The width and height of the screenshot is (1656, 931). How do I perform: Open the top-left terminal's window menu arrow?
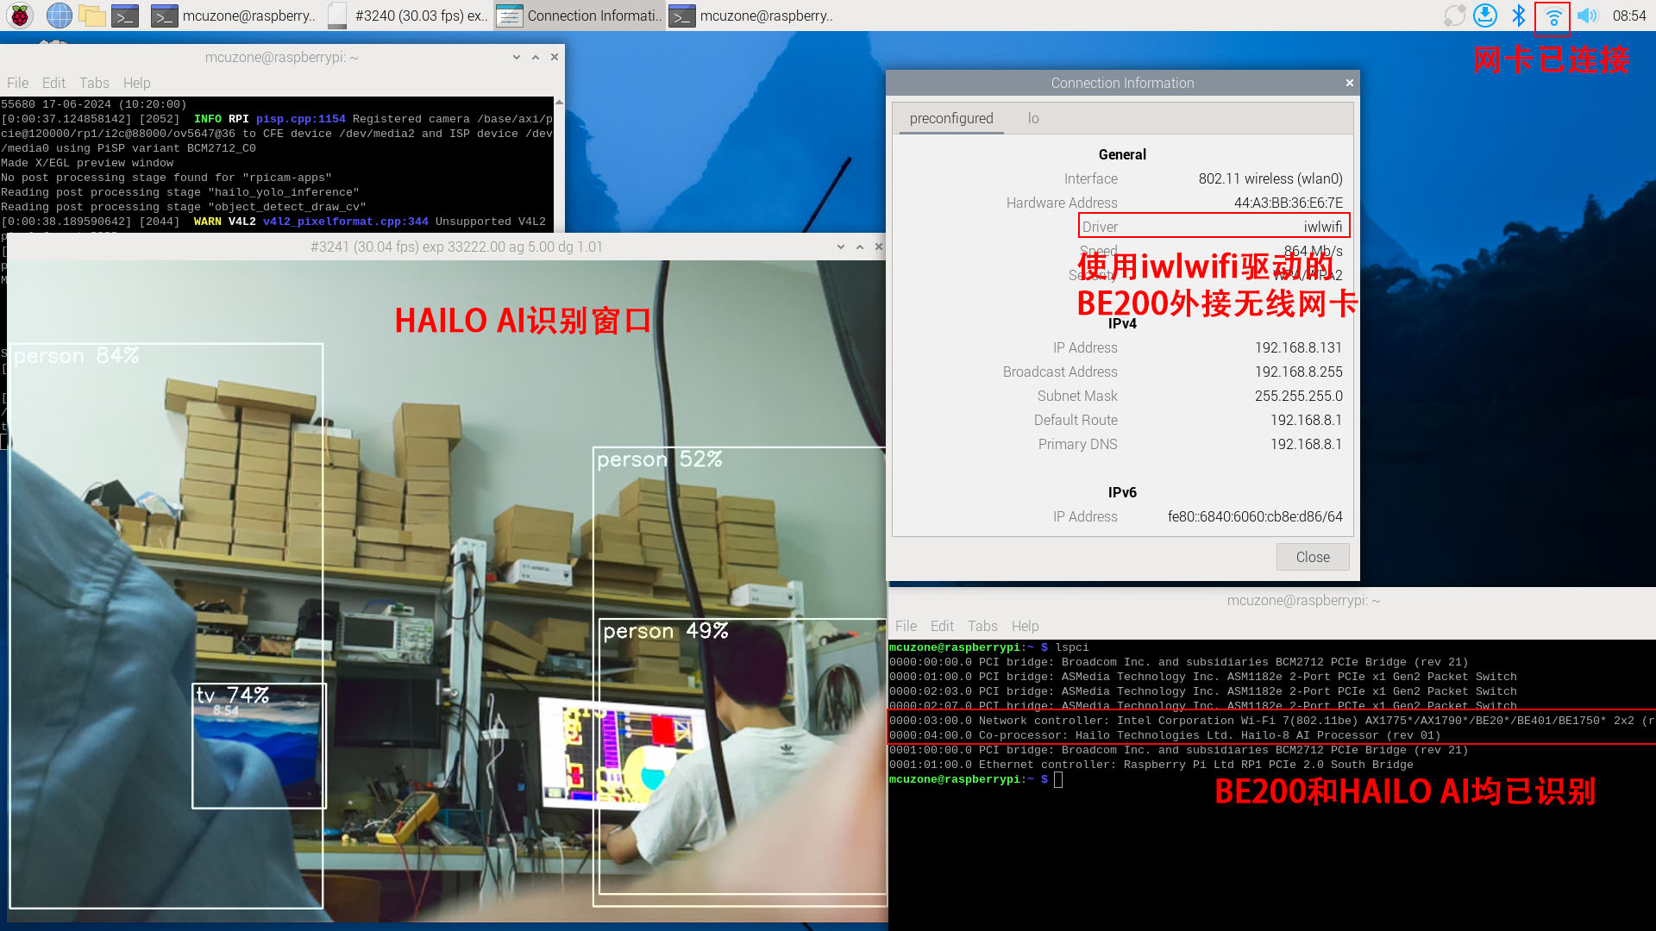click(x=517, y=57)
